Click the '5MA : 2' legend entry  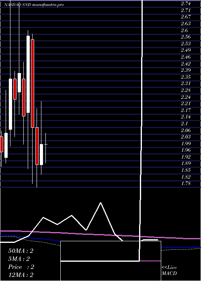coord(19,259)
